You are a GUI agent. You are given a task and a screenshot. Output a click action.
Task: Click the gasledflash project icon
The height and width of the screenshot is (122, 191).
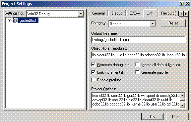16,20
